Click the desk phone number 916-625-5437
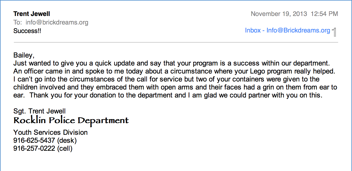 (x=34, y=140)
